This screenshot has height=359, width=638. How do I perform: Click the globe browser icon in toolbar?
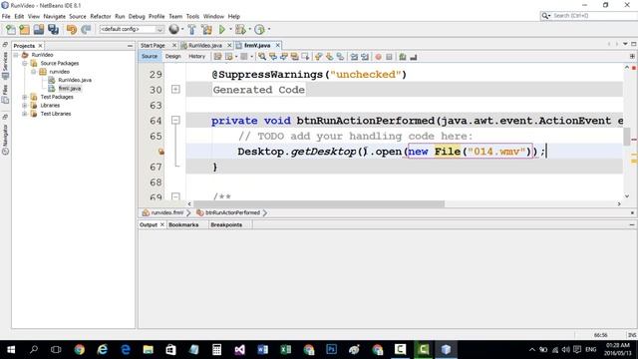(x=173, y=29)
